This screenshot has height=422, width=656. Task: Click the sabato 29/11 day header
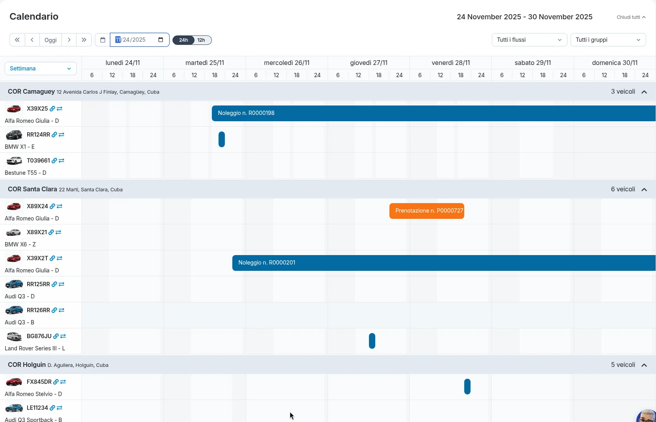pos(533,63)
